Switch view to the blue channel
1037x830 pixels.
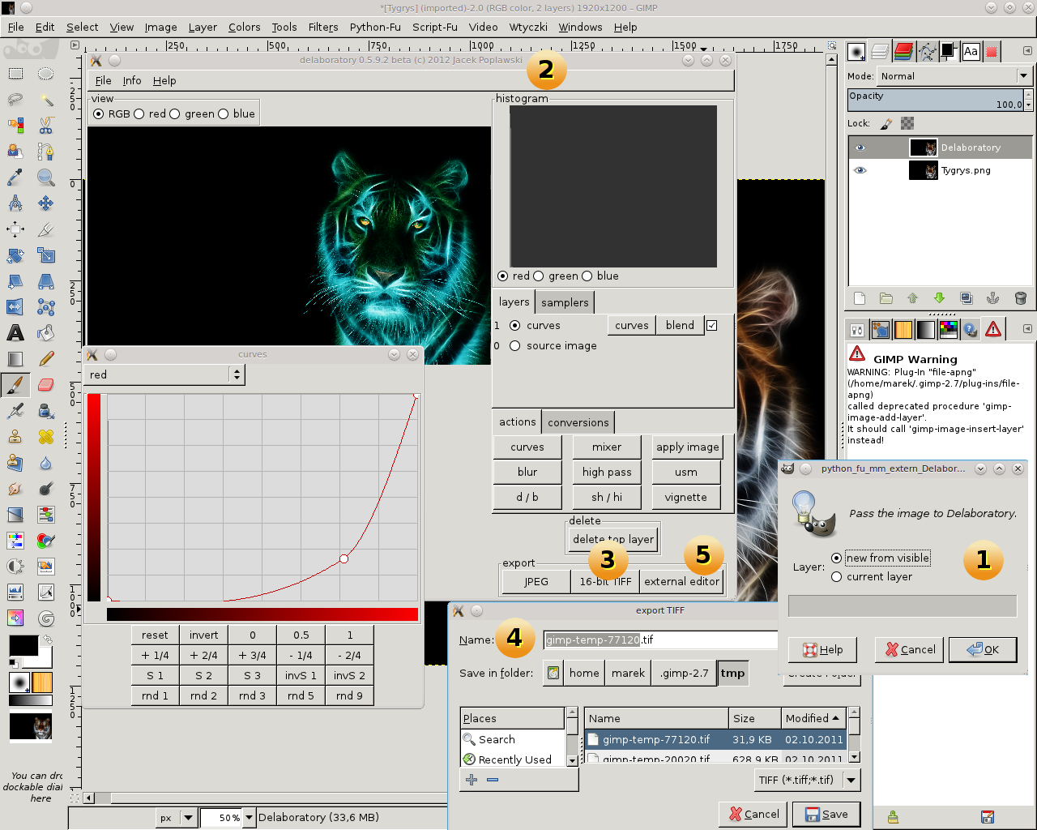pyautogui.click(x=223, y=114)
